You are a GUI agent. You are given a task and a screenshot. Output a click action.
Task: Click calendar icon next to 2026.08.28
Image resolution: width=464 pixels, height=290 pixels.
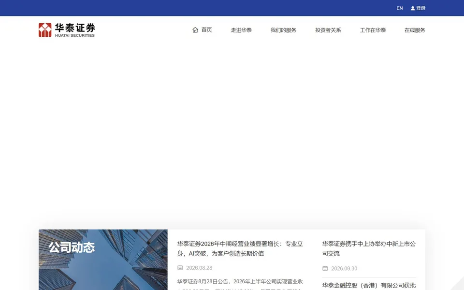(x=180, y=268)
